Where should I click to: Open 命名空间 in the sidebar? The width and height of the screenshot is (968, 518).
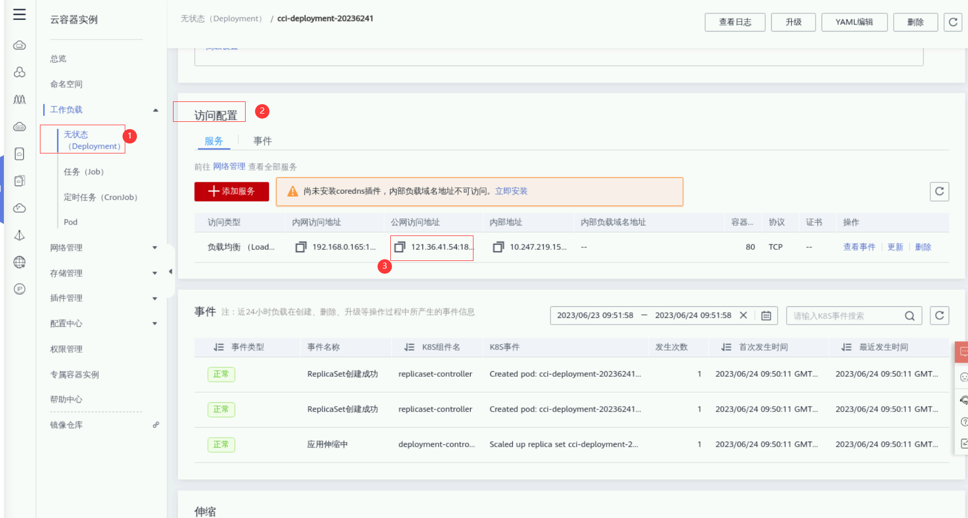click(67, 84)
